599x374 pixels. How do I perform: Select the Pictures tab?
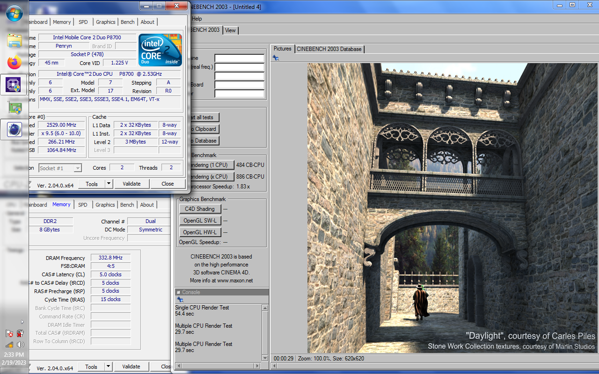[x=283, y=49]
